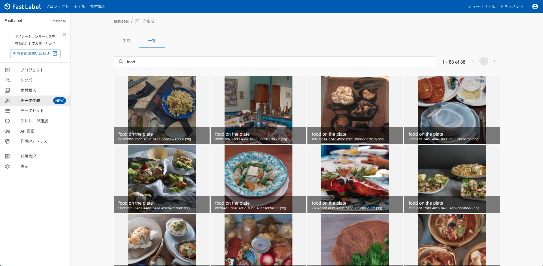Switch to the 一覧 tab
The width and height of the screenshot is (543, 266).
(152, 41)
